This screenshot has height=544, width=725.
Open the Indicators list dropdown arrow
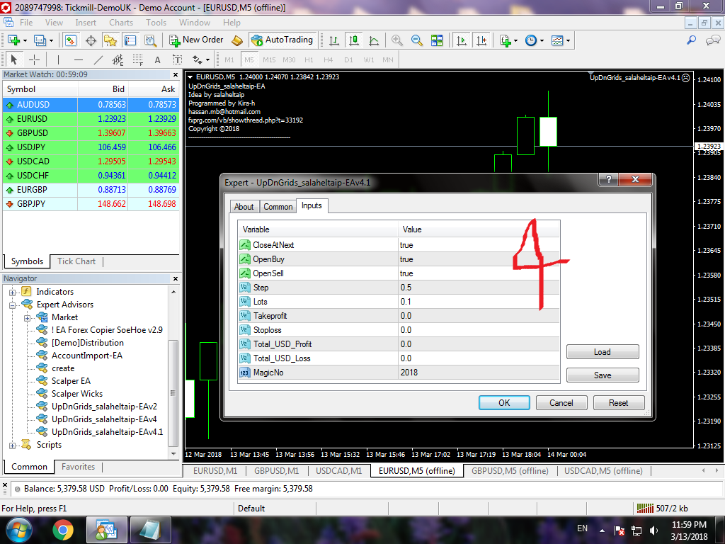(516, 40)
